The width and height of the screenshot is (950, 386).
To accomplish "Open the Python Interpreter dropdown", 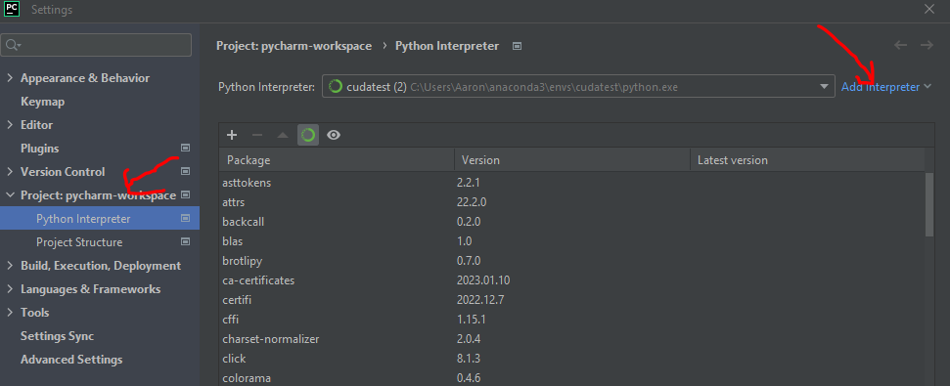I will (x=577, y=87).
